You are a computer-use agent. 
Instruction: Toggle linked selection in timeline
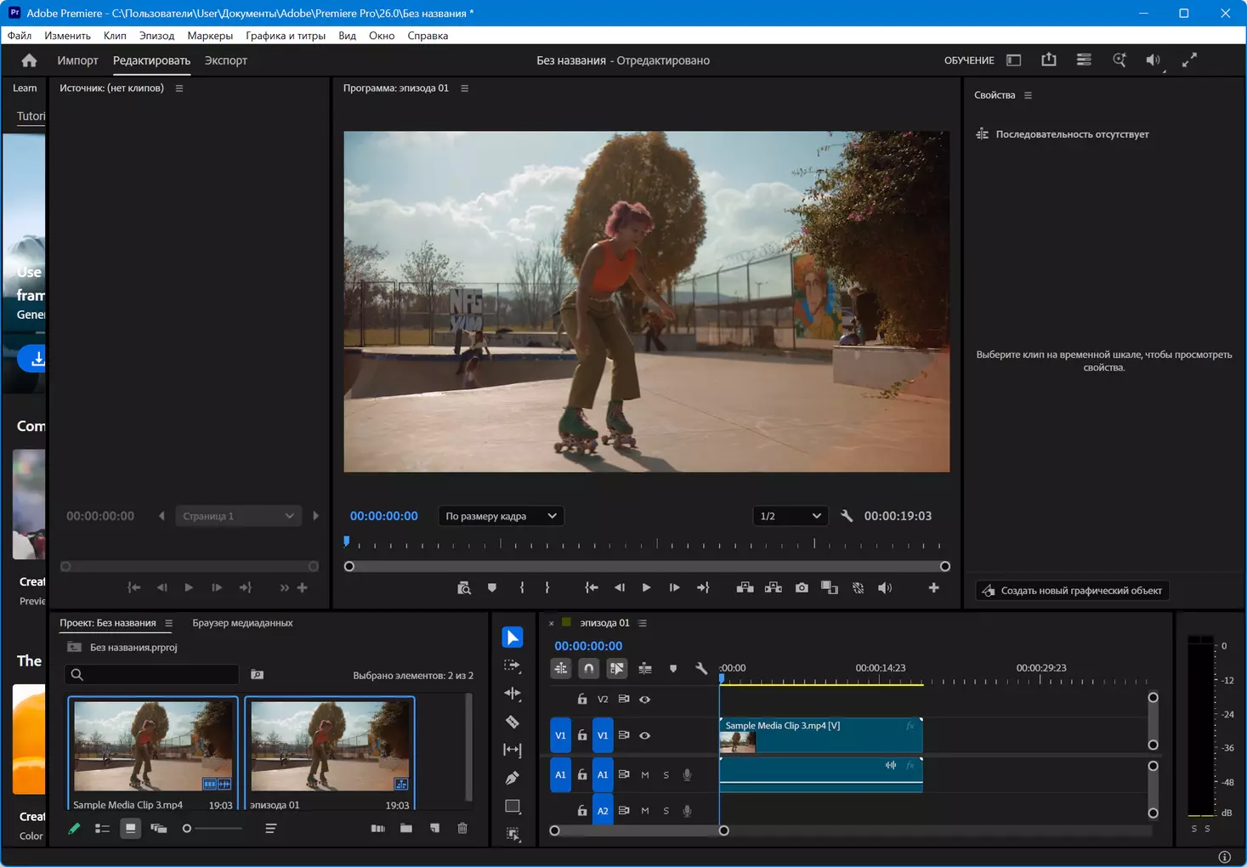pos(617,669)
